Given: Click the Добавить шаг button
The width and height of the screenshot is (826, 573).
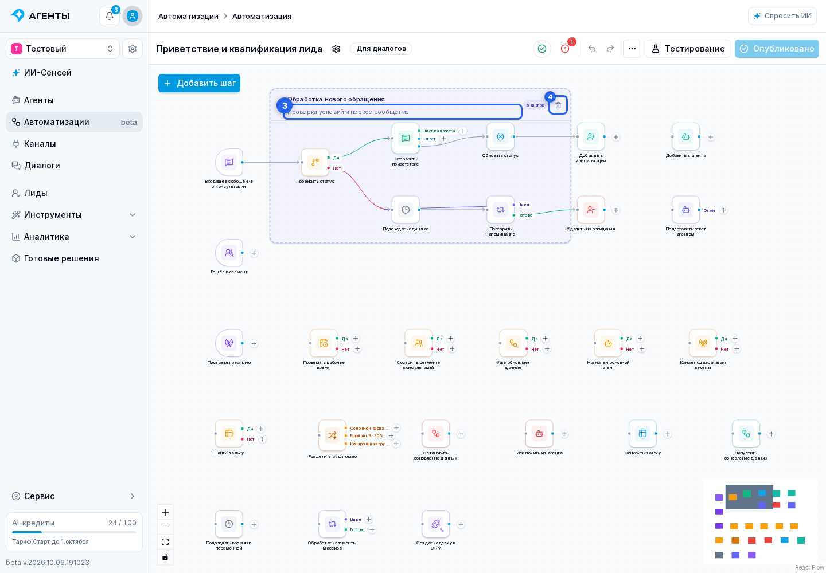Looking at the screenshot, I should pyautogui.click(x=199, y=83).
